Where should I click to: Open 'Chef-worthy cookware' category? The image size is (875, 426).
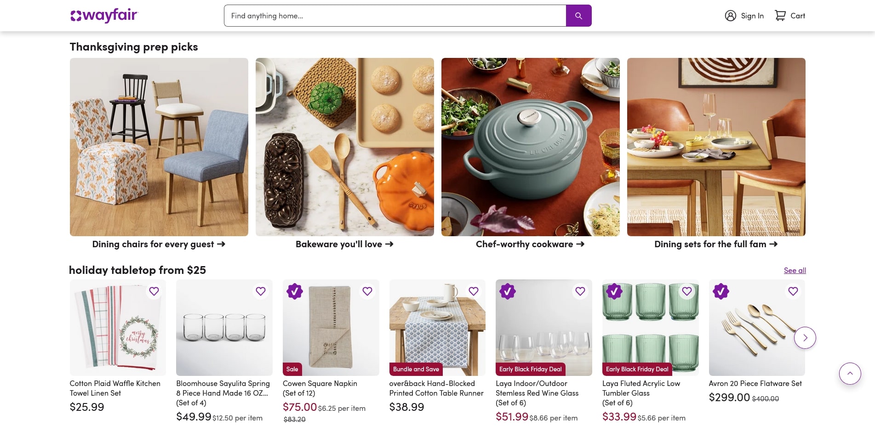(x=530, y=244)
